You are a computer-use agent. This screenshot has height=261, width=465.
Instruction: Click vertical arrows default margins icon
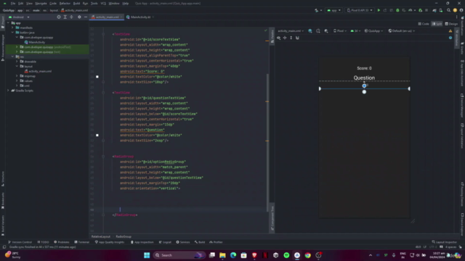[x=291, y=38]
